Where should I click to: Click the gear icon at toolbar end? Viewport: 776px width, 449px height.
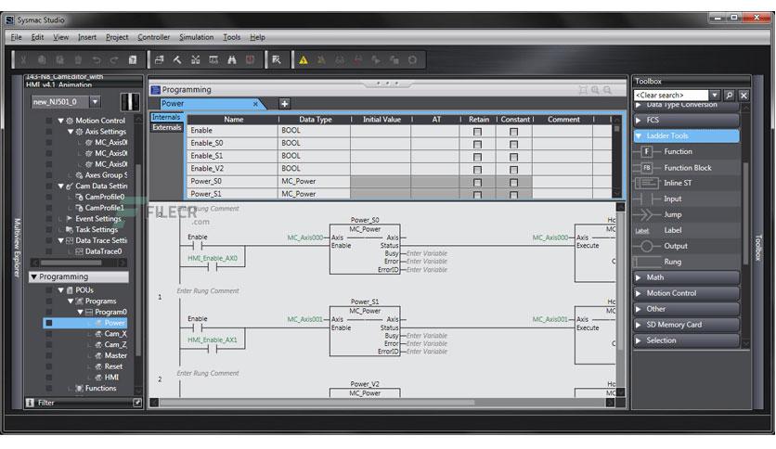tap(412, 59)
